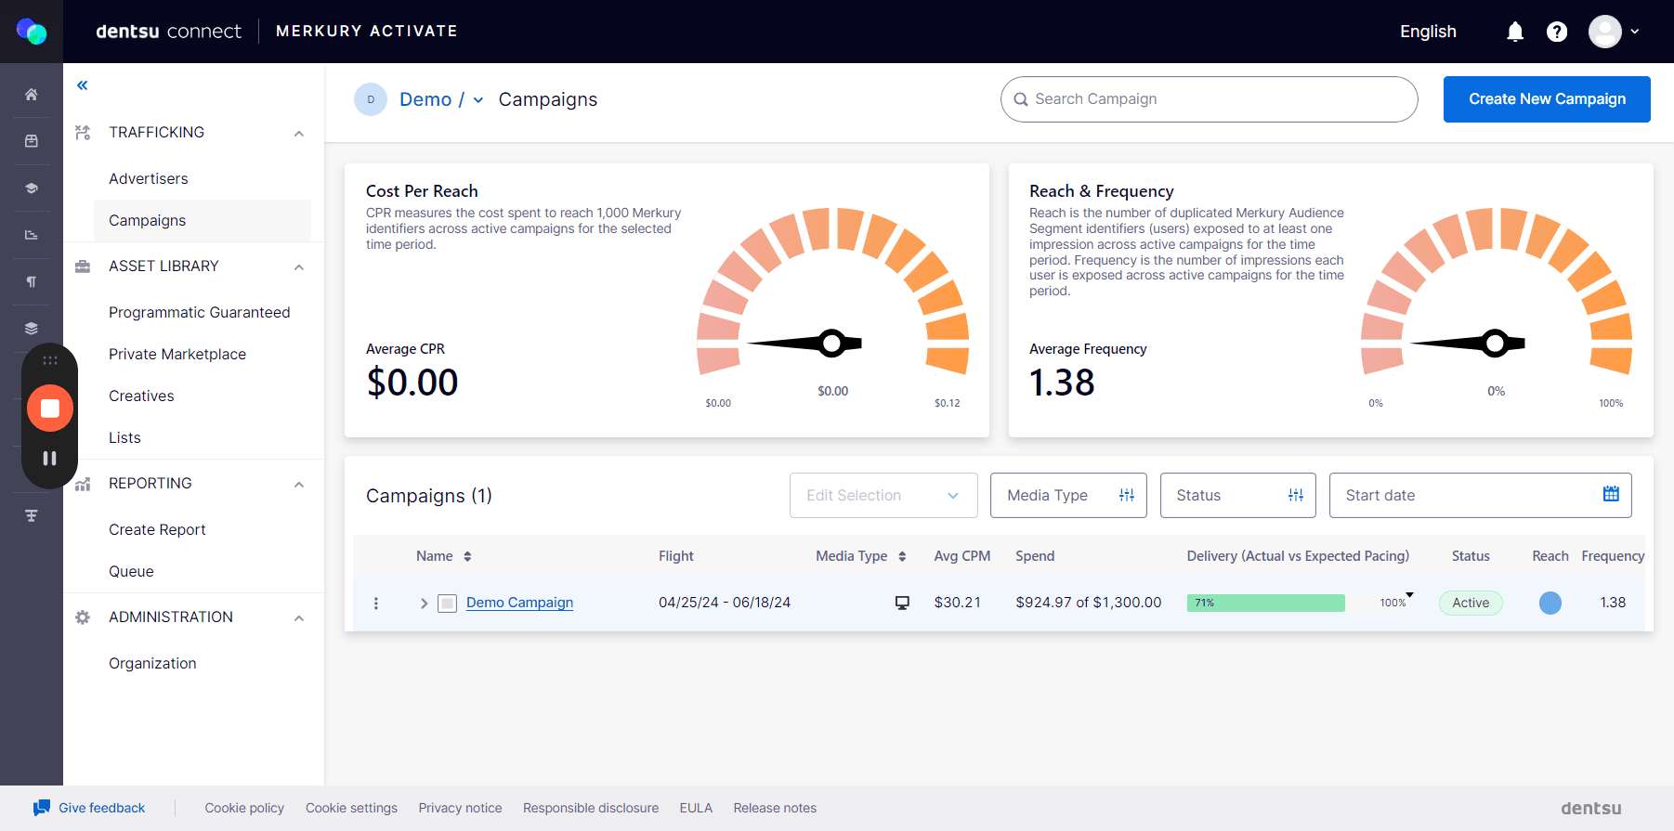Open the Media Type filter dropdown
Screen dimensions: 1674x831
[x=1068, y=496]
